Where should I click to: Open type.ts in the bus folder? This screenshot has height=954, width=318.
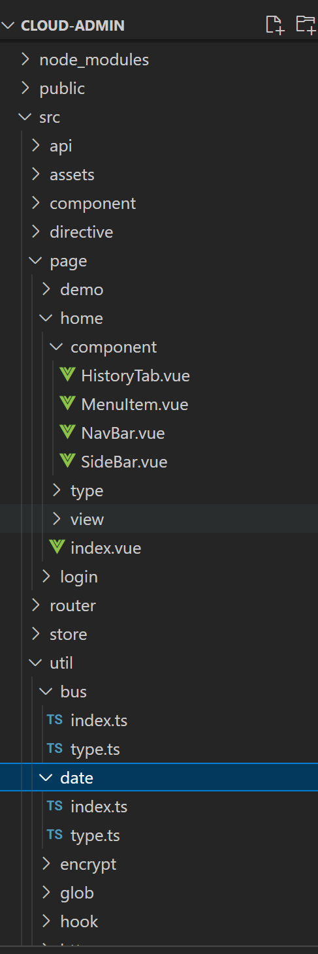(x=95, y=749)
